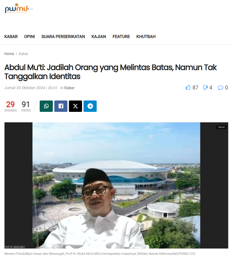Image resolution: width=233 pixels, height=259 pixels.
Task: Click the PWMU.co logo
Action: [x=19, y=8]
